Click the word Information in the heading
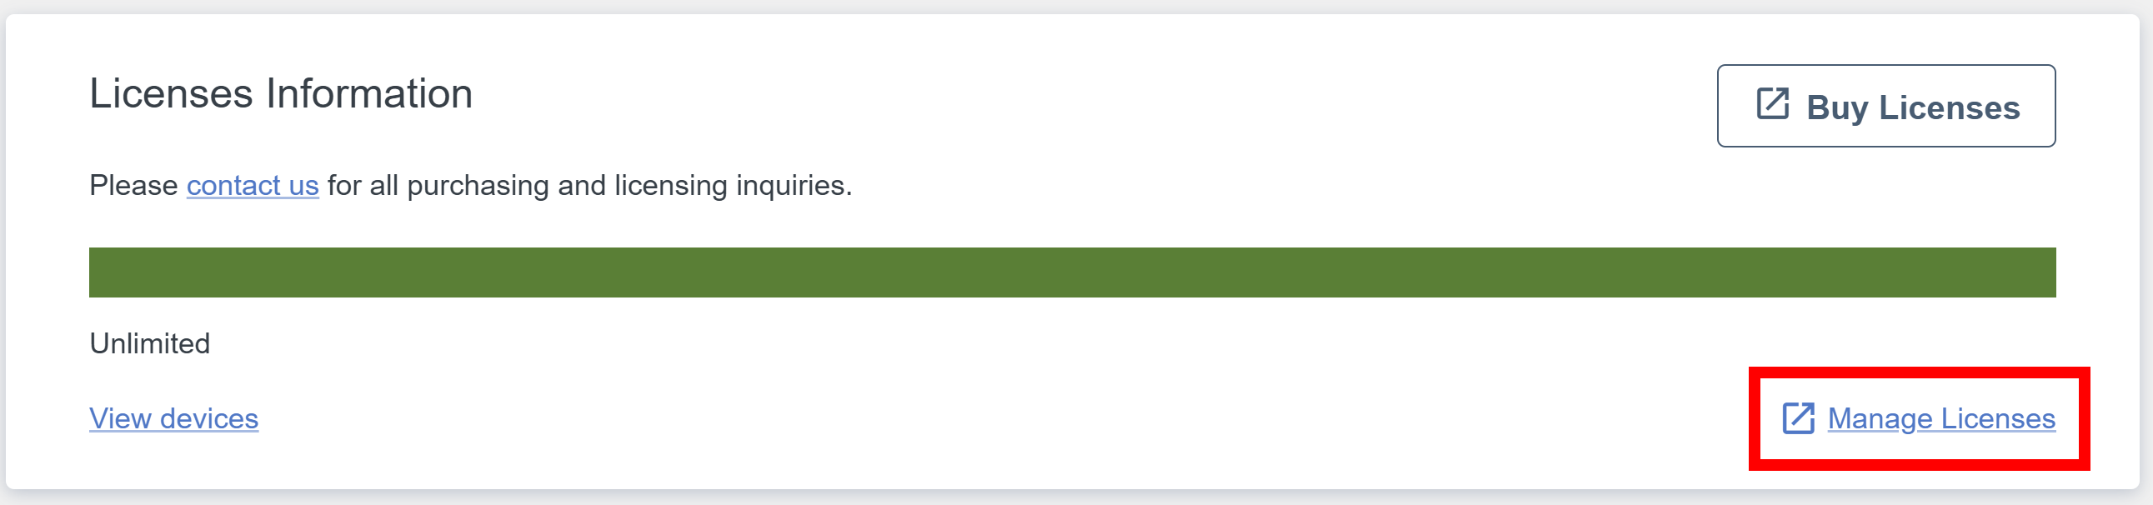 point(369,93)
